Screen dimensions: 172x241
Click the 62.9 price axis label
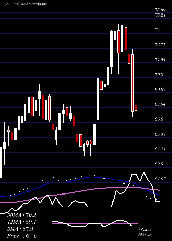pyautogui.click(x=159, y=164)
